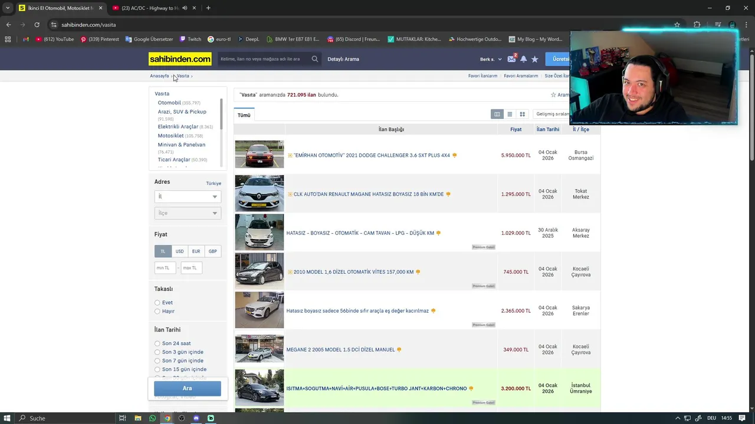Switch to list view icon
Image resolution: width=755 pixels, height=424 pixels.
(510, 114)
